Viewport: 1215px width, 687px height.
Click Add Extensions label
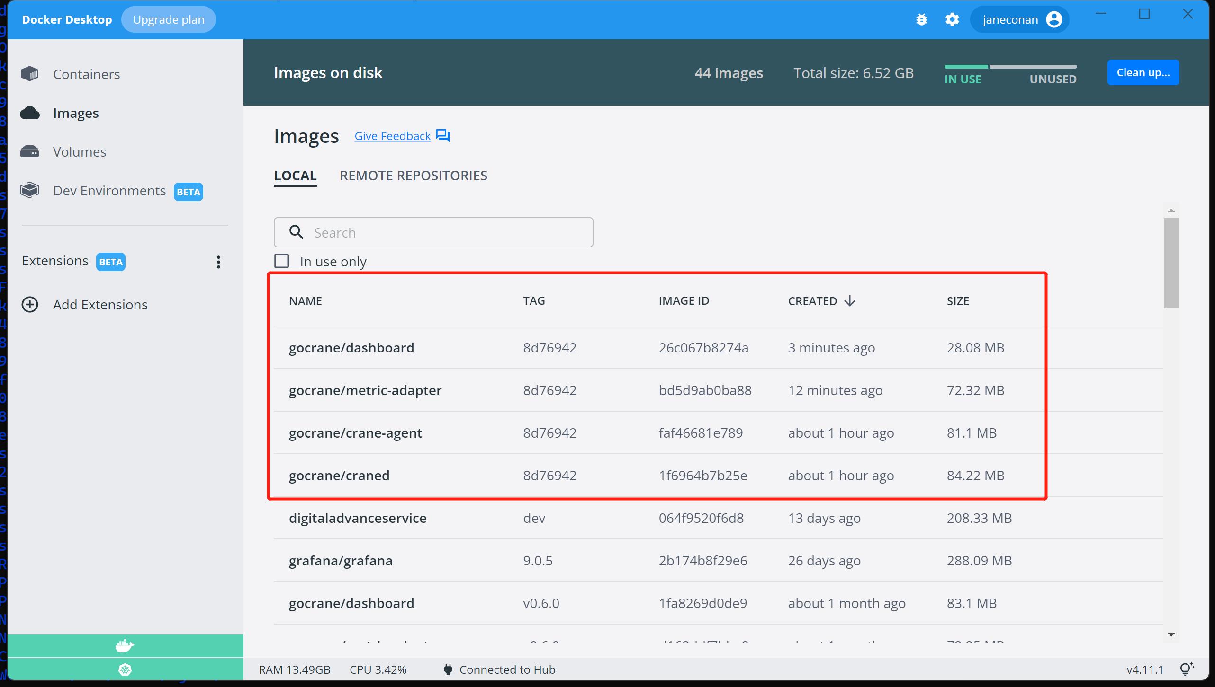click(x=100, y=305)
